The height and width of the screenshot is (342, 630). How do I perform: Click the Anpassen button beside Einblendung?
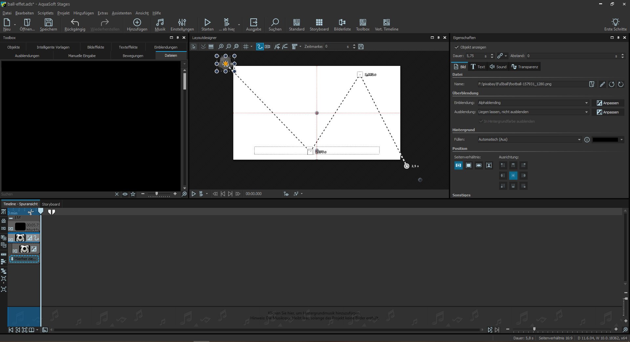[608, 103]
